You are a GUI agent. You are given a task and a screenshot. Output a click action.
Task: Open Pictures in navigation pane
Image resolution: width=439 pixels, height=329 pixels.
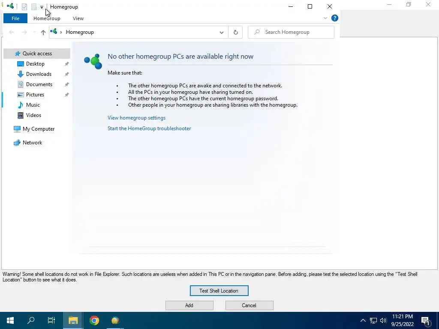click(35, 95)
